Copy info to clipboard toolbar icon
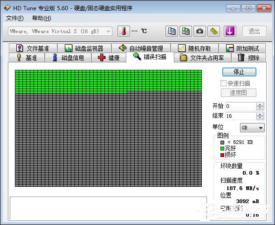This screenshot has height=225, width=275. [x=172, y=31]
